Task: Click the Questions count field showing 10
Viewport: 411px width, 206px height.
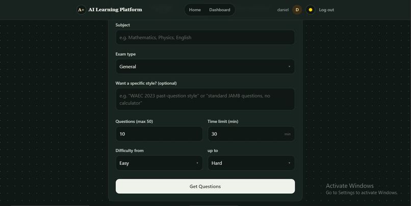Action: click(x=159, y=134)
